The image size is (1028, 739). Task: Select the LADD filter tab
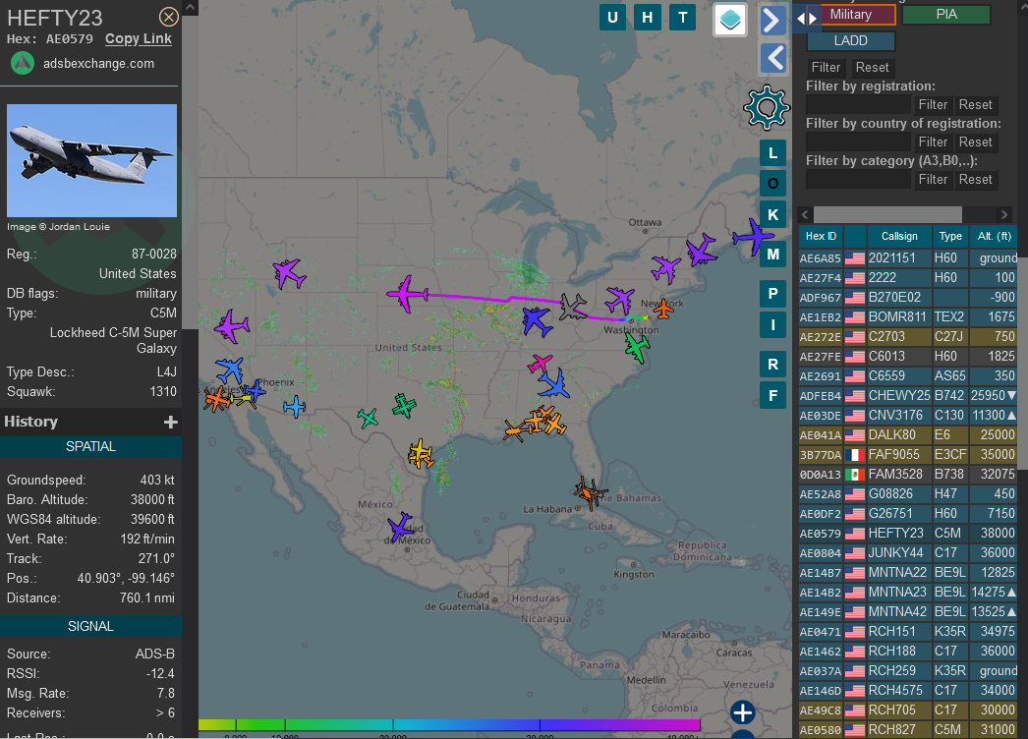tap(851, 40)
